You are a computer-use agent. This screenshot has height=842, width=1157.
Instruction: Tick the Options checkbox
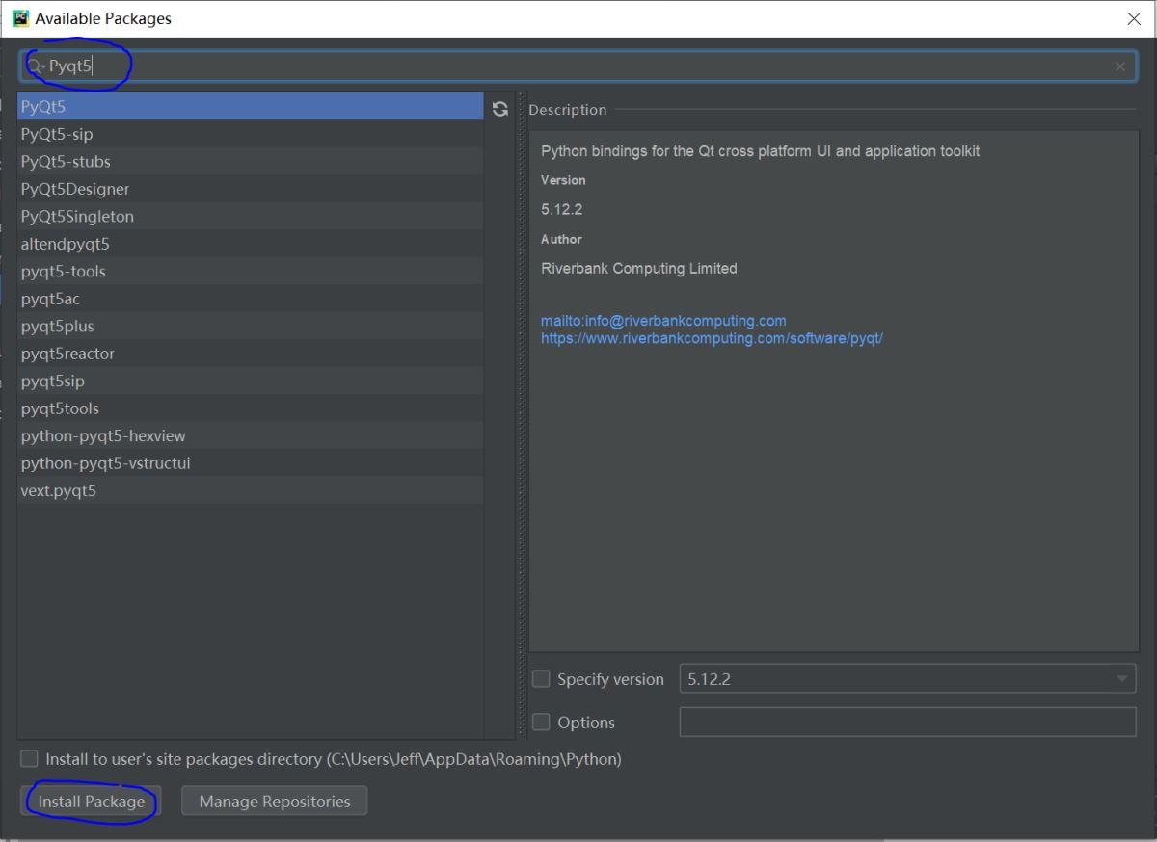(x=542, y=723)
